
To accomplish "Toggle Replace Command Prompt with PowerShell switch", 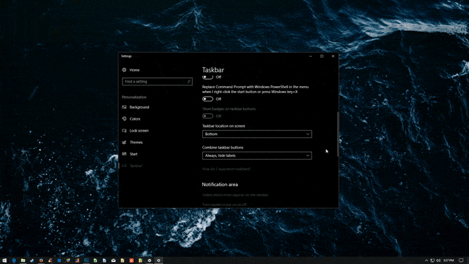I will (x=208, y=99).
